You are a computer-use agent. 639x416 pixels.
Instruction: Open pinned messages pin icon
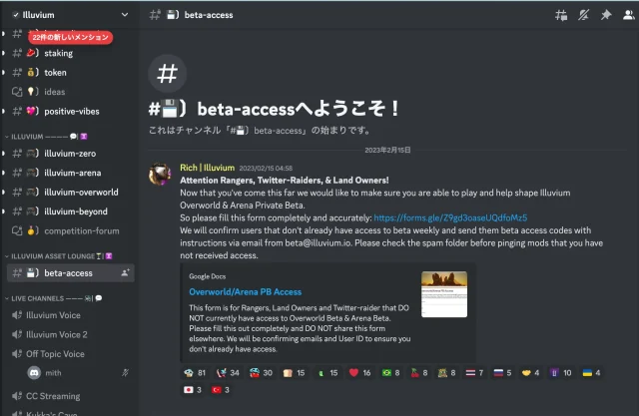[x=606, y=15]
